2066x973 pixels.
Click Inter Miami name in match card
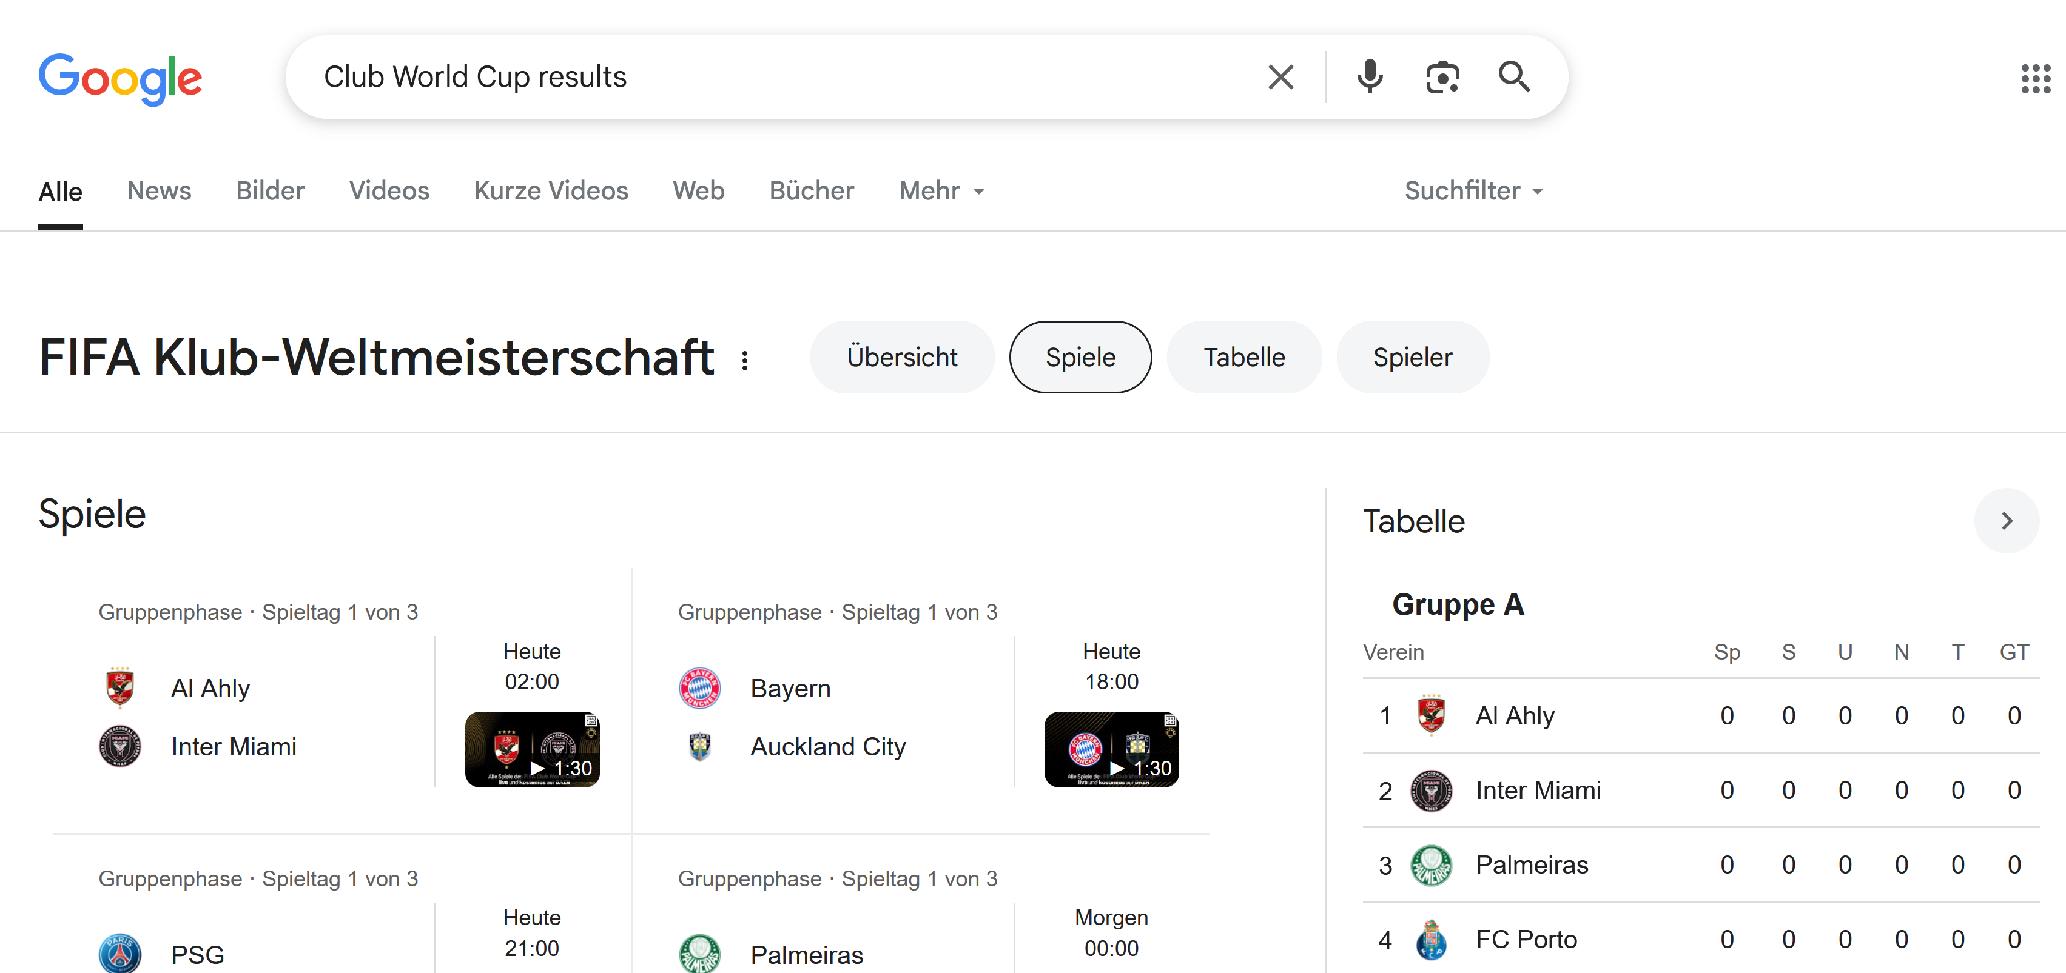click(x=234, y=746)
